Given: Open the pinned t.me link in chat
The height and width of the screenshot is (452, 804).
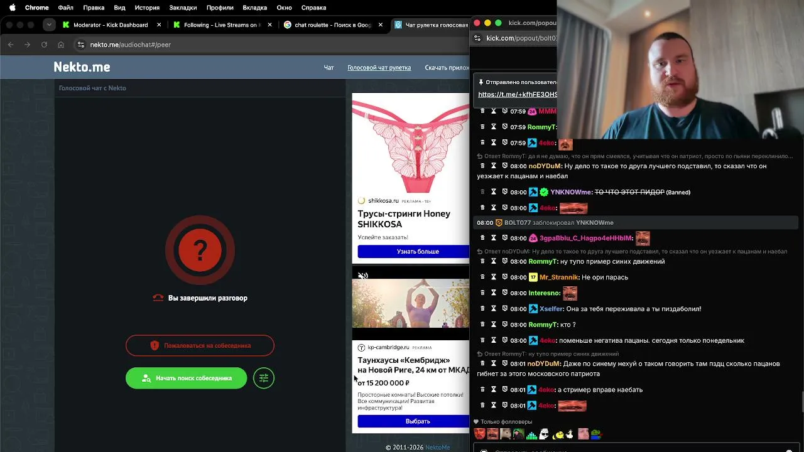Looking at the screenshot, I should coord(518,94).
